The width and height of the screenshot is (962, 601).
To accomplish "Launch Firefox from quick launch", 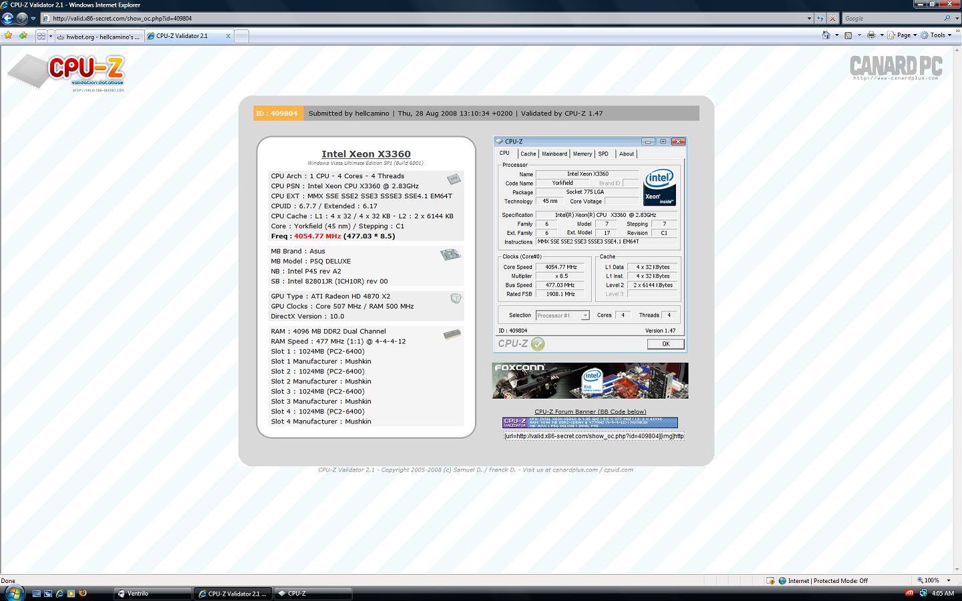I will [x=83, y=593].
